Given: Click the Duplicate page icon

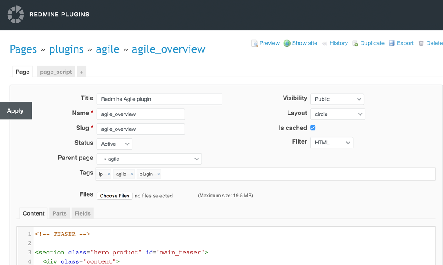Looking at the screenshot, I should coord(355,43).
